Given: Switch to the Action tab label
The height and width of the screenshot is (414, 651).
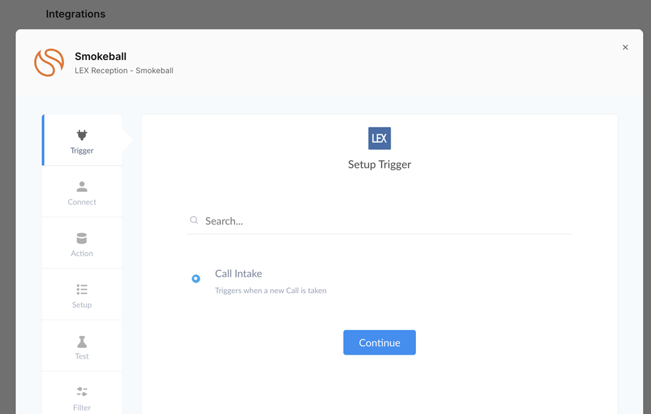Looking at the screenshot, I should [82, 254].
